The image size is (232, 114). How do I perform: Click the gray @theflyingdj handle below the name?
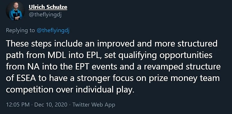[45, 15]
